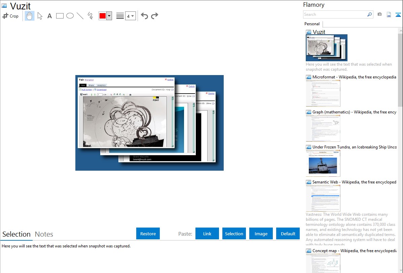Image resolution: width=403 pixels, height=273 pixels.
Task: Click the Restore button
Action: click(x=148, y=234)
